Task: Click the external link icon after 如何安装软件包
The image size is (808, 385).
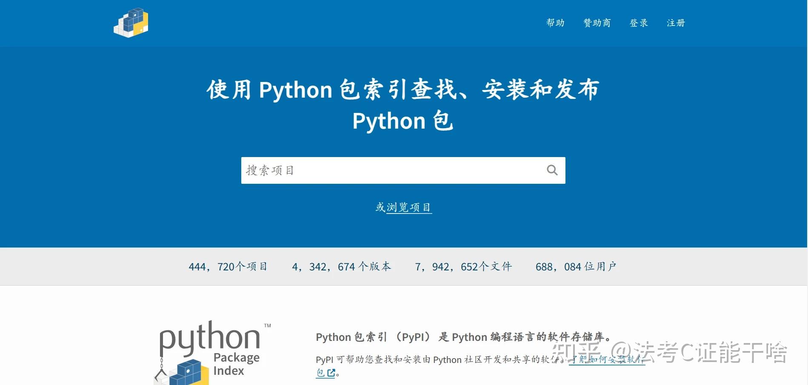Action: 331,373
